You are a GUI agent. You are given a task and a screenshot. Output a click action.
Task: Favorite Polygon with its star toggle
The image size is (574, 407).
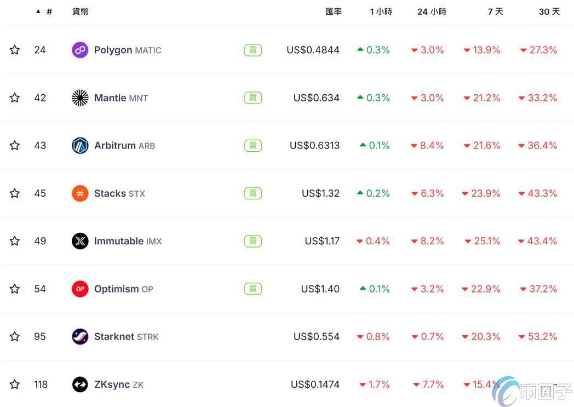[x=15, y=50]
